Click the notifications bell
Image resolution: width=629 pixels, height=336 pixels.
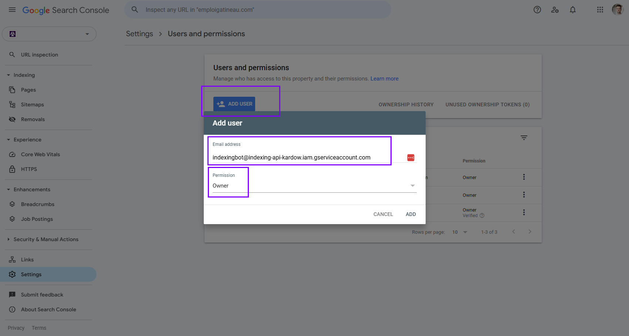tap(573, 10)
